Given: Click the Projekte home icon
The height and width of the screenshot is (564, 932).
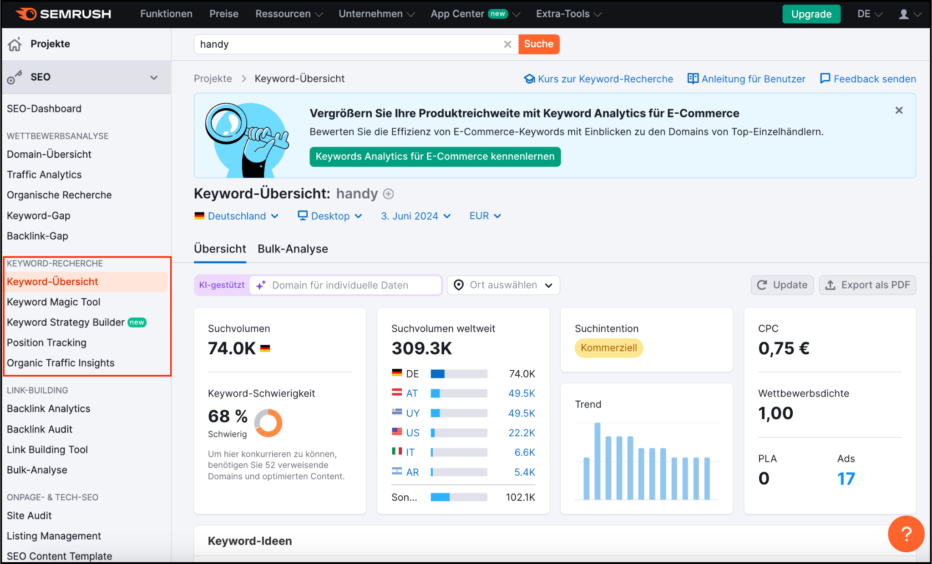Looking at the screenshot, I should pyautogui.click(x=15, y=44).
